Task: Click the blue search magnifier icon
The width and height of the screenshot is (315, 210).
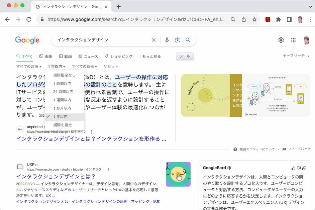Action: pos(188,40)
